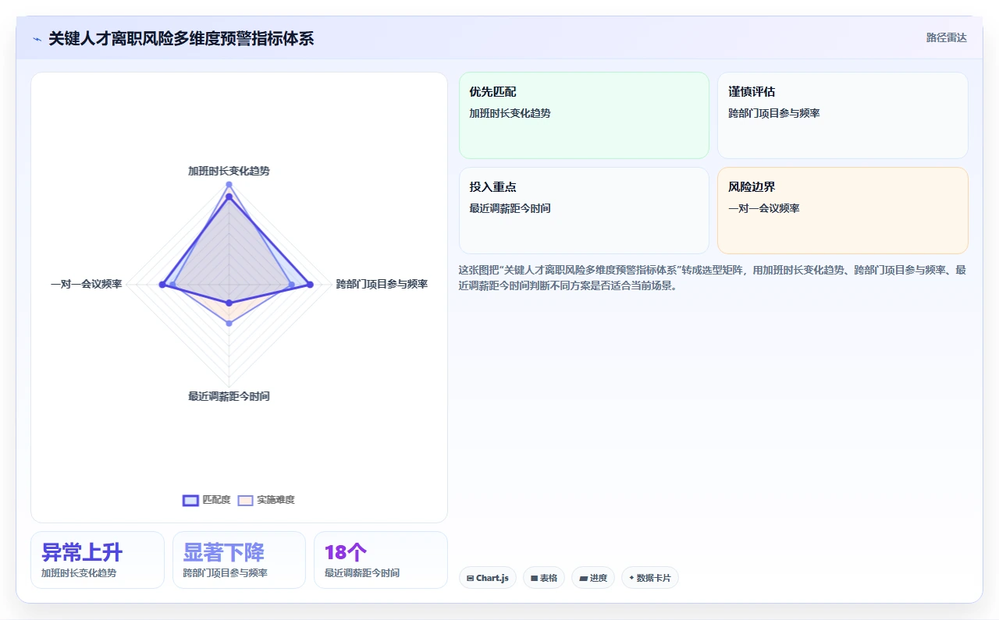This screenshot has width=999, height=620.
Task: Click the 18个 stat card
Action: coord(381,560)
